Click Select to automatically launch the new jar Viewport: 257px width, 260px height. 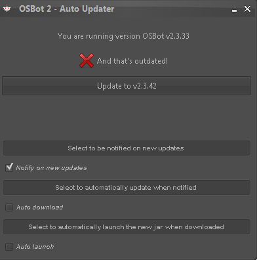[x=127, y=227]
